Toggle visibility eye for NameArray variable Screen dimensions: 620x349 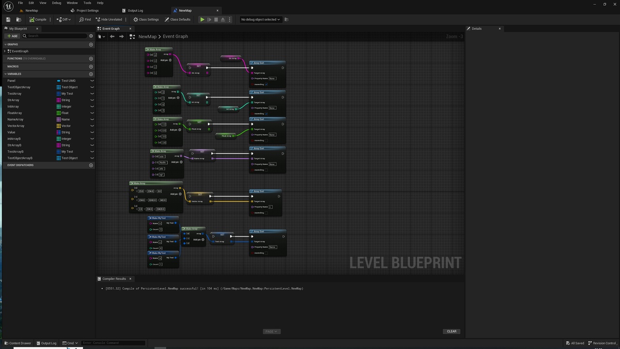pyautogui.click(x=92, y=119)
